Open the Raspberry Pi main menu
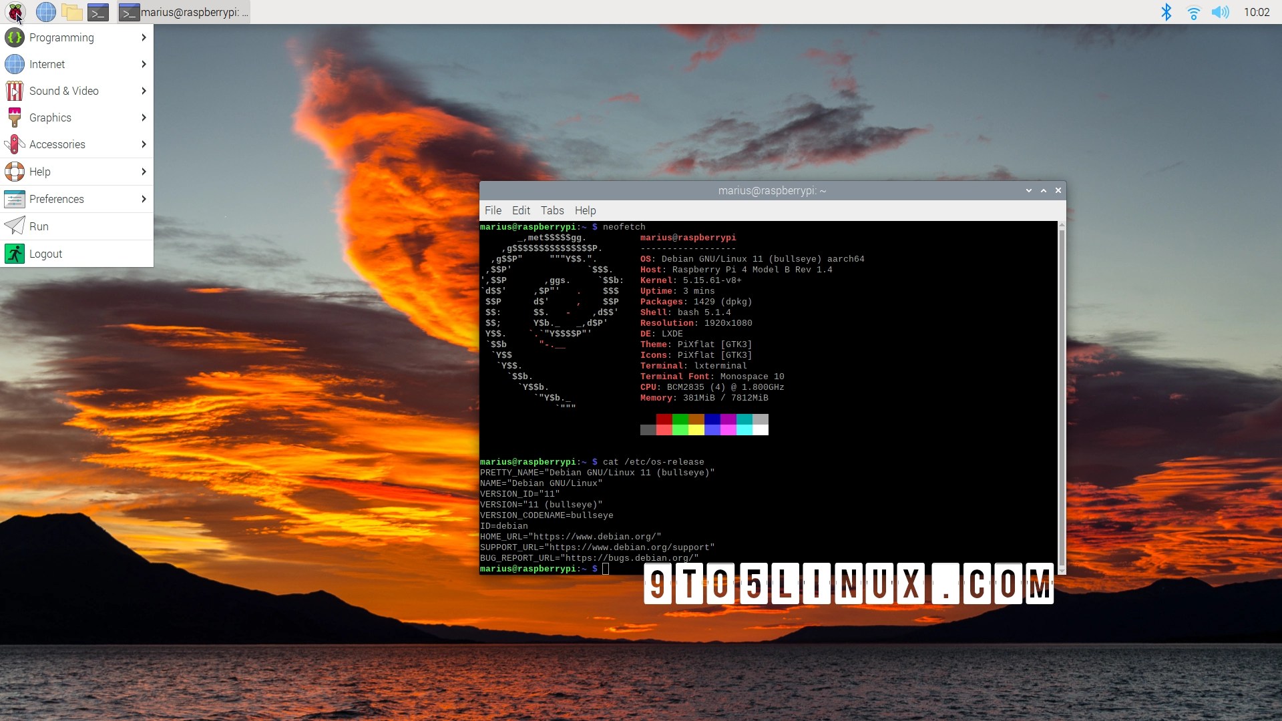Screen dimensions: 1282x721 pos(14,11)
